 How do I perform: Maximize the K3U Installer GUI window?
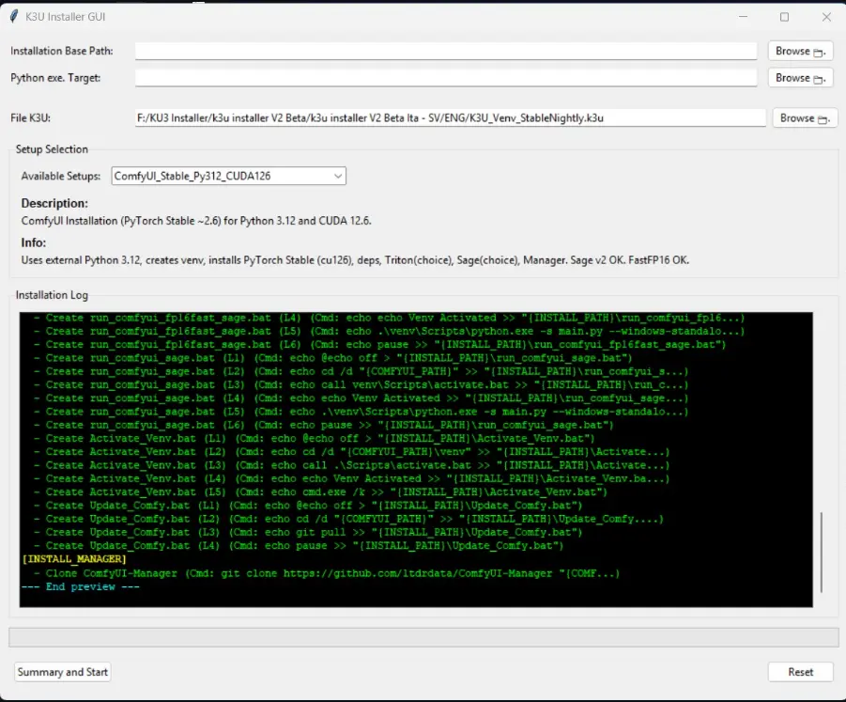pos(784,17)
